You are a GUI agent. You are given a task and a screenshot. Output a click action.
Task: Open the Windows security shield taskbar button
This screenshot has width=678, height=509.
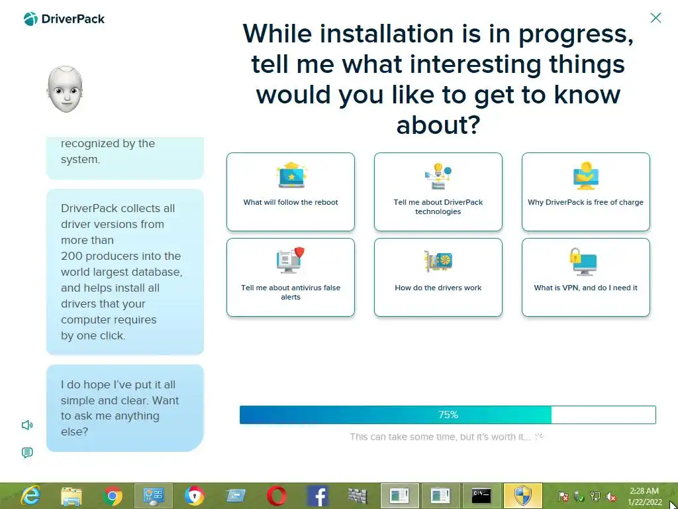(522, 496)
